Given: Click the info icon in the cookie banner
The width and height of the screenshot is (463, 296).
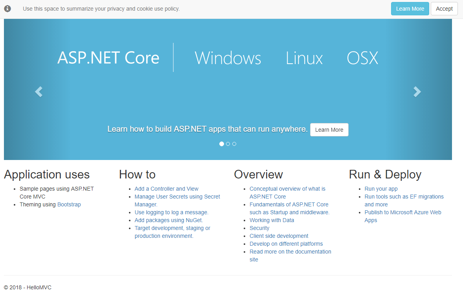Looking at the screenshot, I should 8,9.
